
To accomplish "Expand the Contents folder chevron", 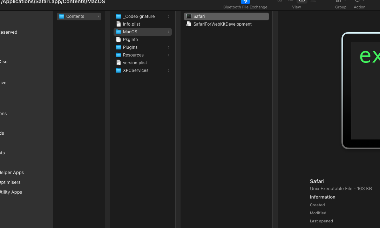I will [98, 16].
